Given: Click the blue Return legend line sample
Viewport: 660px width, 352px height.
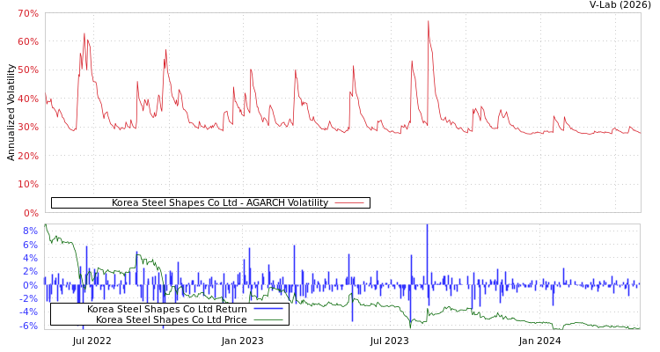Looking at the screenshot, I should click(x=268, y=310).
